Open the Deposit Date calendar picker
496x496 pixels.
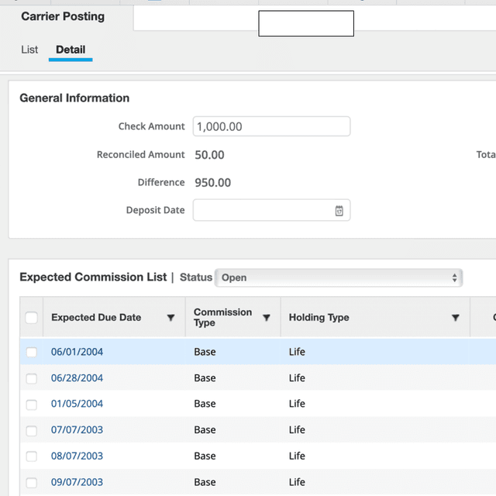(x=339, y=211)
